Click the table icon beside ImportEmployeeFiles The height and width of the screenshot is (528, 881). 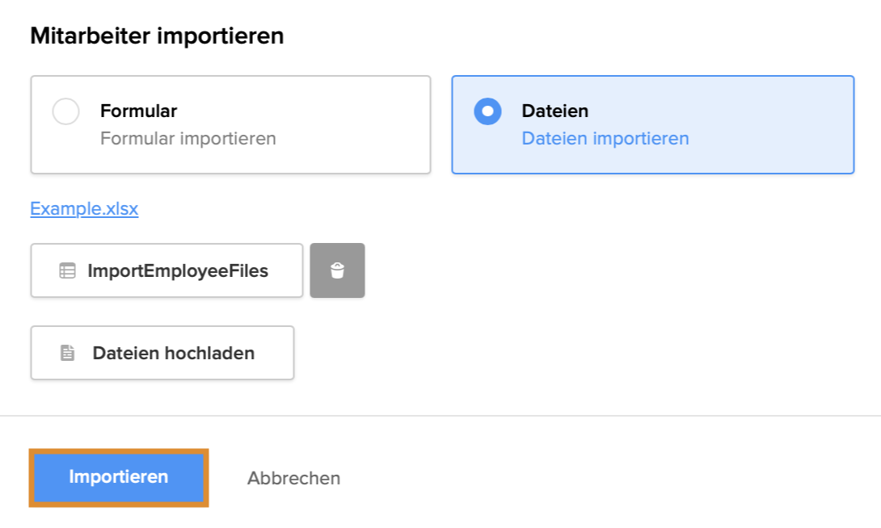[x=67, y=271]
